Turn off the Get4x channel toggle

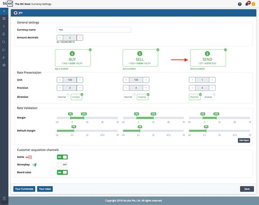[x=62, y=157]
